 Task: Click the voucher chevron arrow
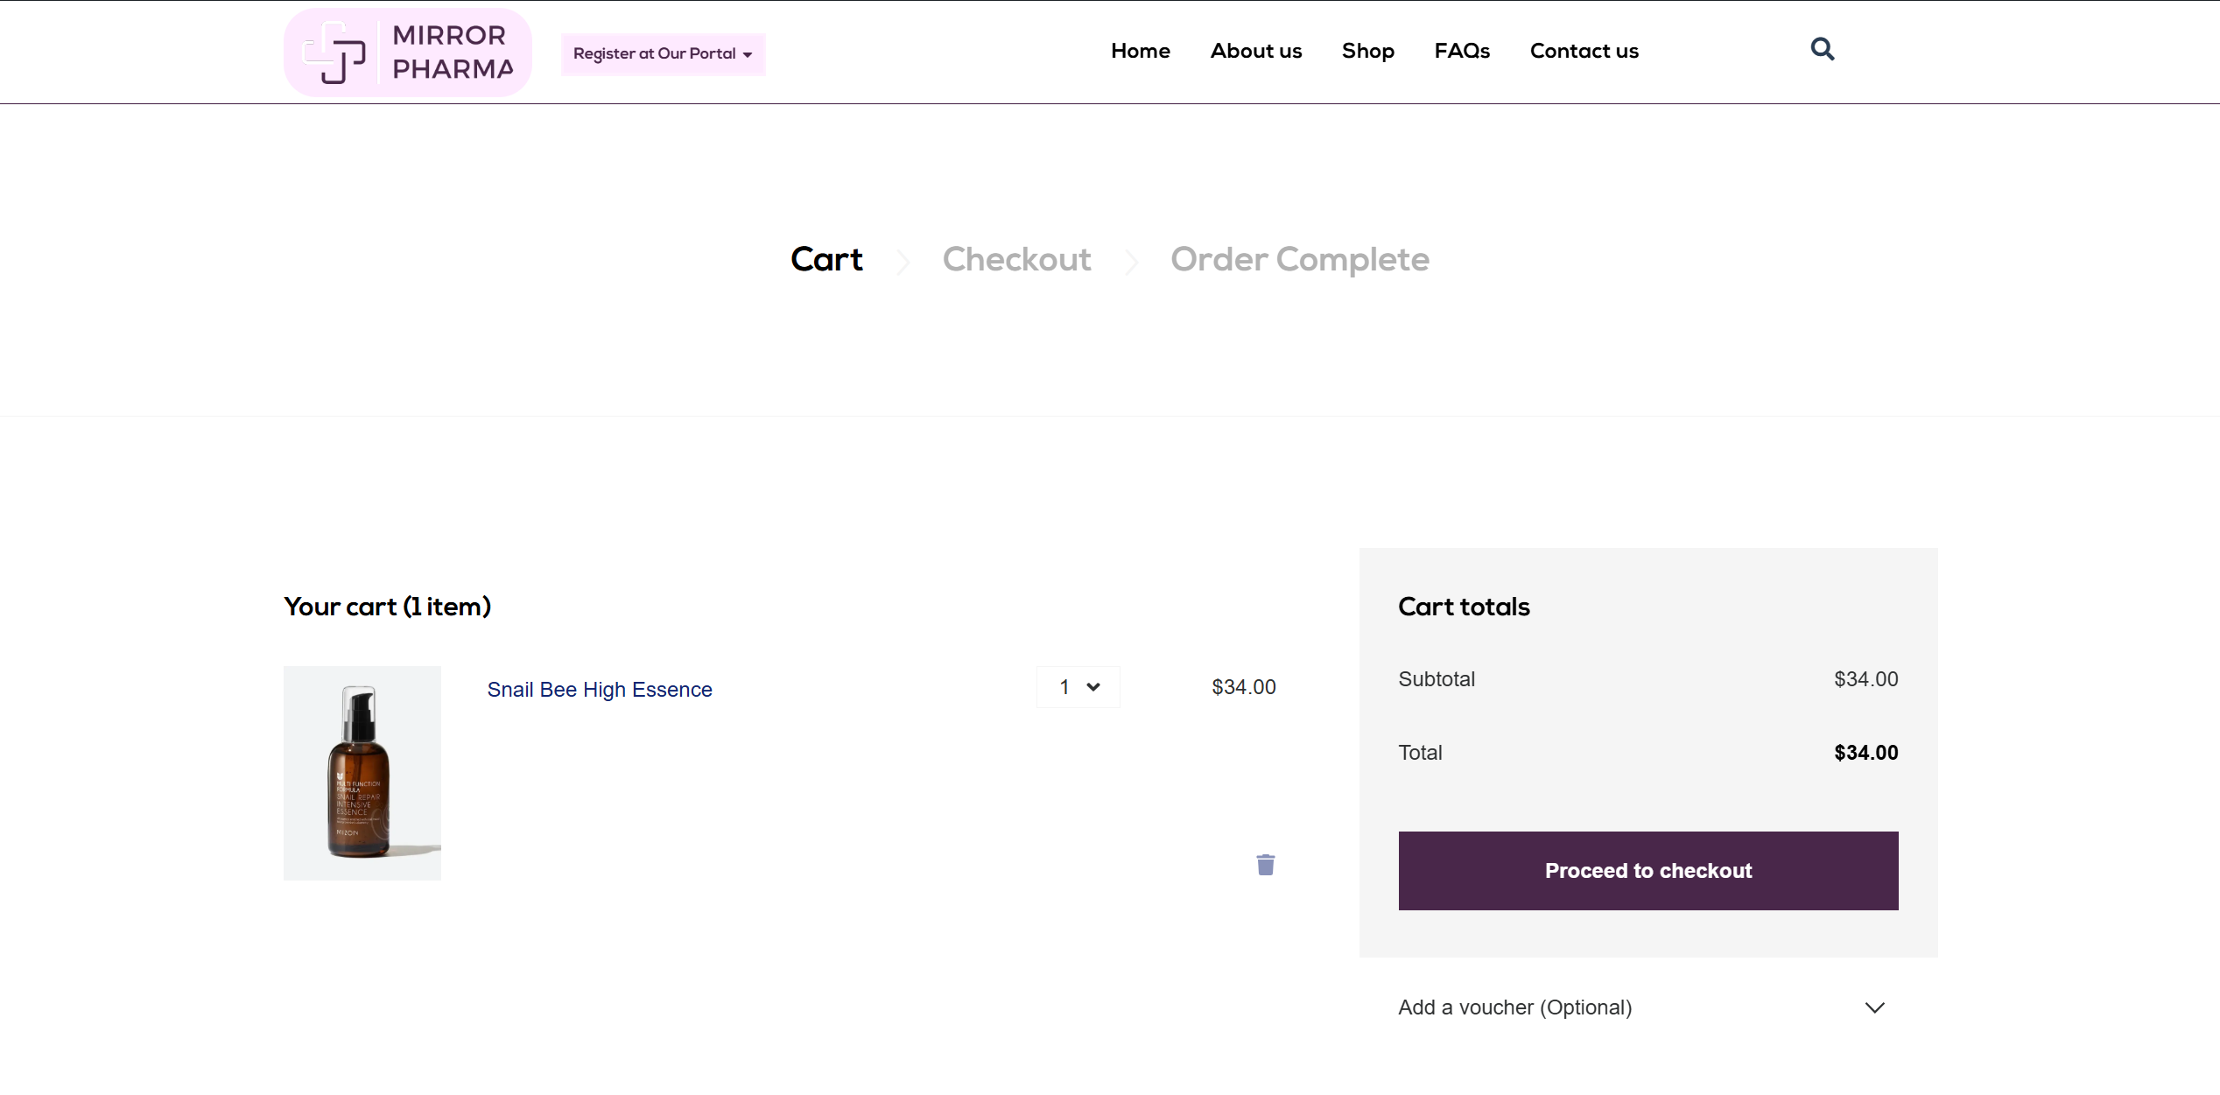[1874, 1007]
